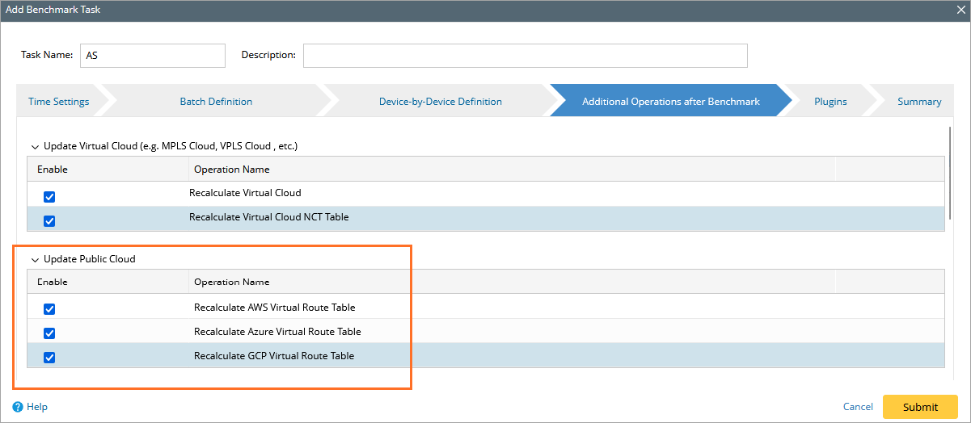971x423 pixels.
Task: Click into the Task Name field
Action: coord(152,56)
